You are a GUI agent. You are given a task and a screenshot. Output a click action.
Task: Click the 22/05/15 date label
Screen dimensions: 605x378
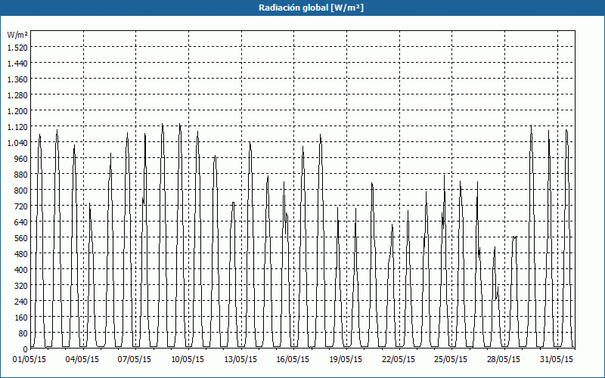tap(399, 359)
